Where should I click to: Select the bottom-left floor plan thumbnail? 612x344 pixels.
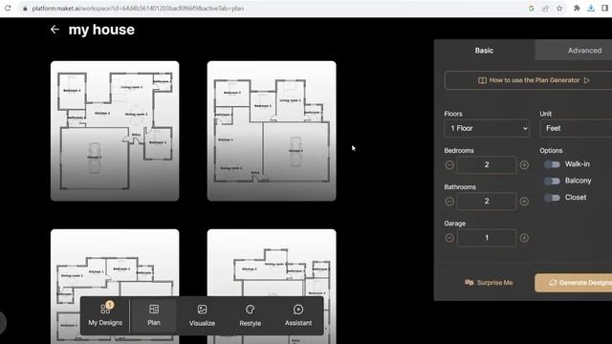point(115,287)
